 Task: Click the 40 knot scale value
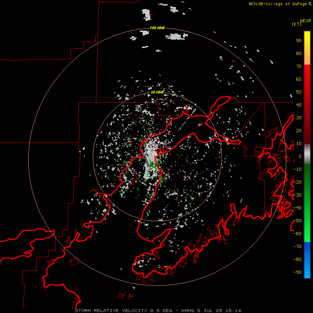[299, 105]
